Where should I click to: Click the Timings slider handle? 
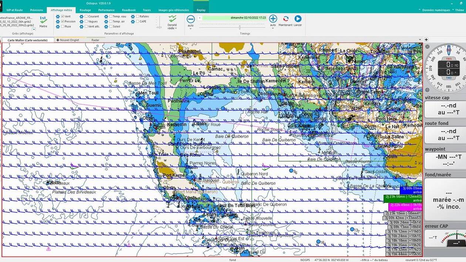(240, 27)
